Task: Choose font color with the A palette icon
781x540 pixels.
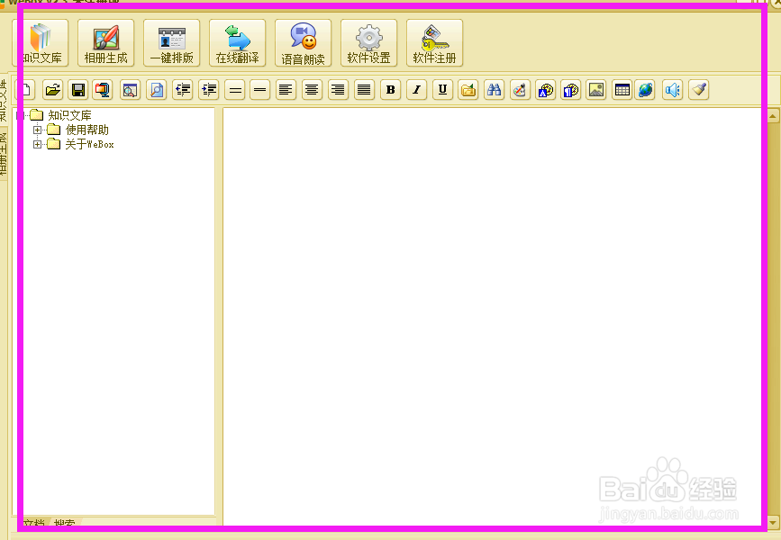Action: 545,90
